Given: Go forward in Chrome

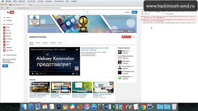Looking at the screenshot, I should coord(5,8).
